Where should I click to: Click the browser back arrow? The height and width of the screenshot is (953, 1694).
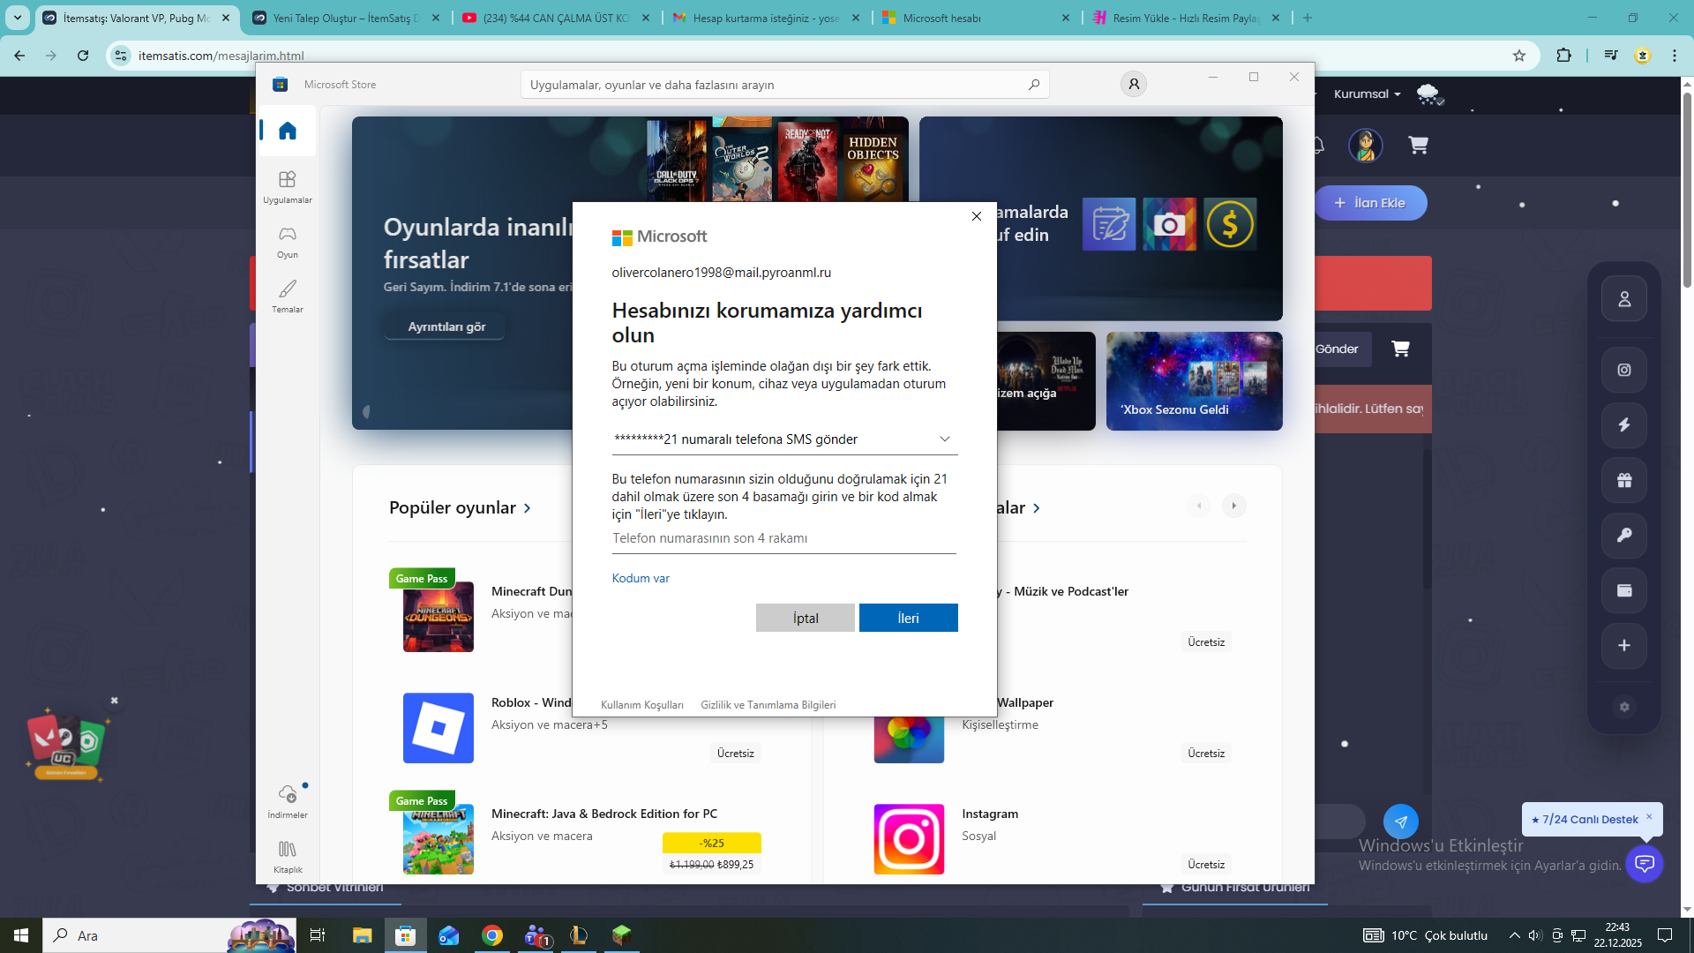click(19, 56)
